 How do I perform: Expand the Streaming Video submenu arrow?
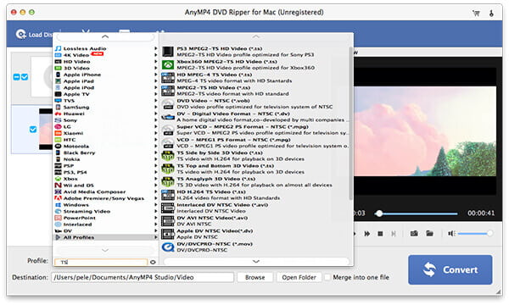click(156, 211)
